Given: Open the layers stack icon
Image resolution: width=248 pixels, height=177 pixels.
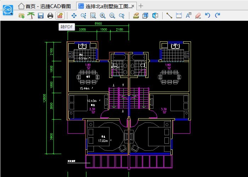Looking at the screenshot, I should click(136, 16).
